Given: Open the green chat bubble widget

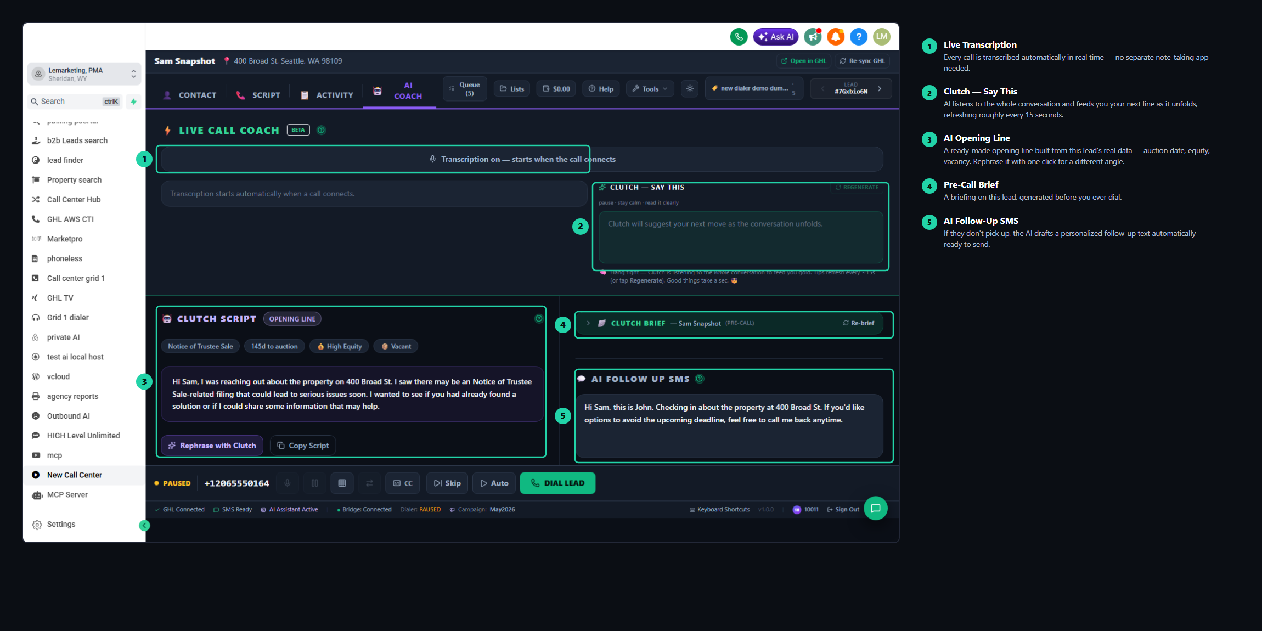Looking at the screenshot, I should tap(876, 508).
